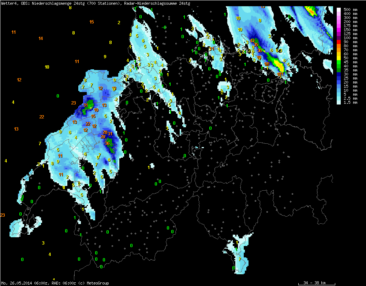Click the '(c) MeteoGroup' copyright text
This screenshot has width=366, height=286.
(93, 283)
